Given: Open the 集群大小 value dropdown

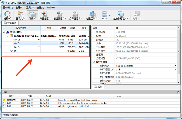Looking at the screenshot, I should pyautogui.click(x=175, y=66).
